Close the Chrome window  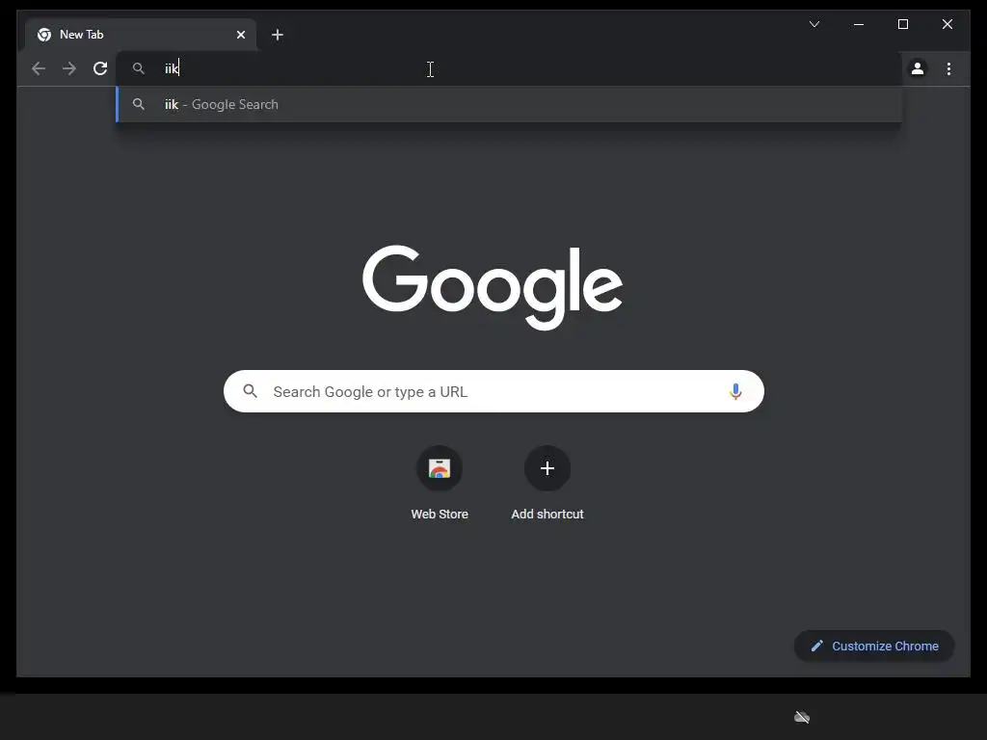pyautogui.click(x=947, y=24)
